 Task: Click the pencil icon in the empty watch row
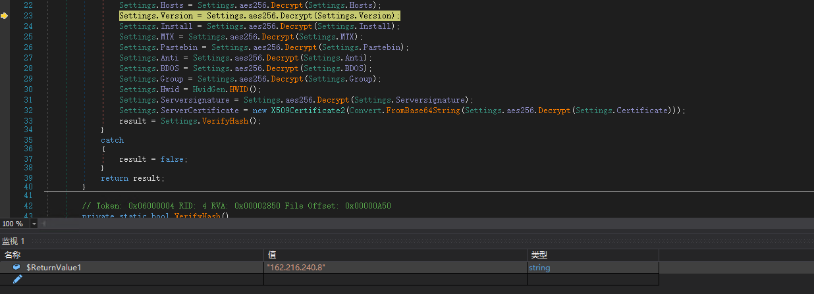(18, 279)
